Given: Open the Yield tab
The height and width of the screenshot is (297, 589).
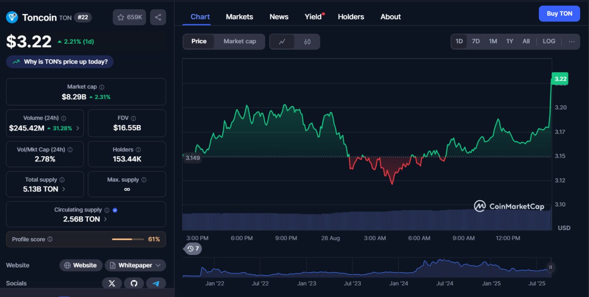Looking at the screenshot, I should (314, 17).
